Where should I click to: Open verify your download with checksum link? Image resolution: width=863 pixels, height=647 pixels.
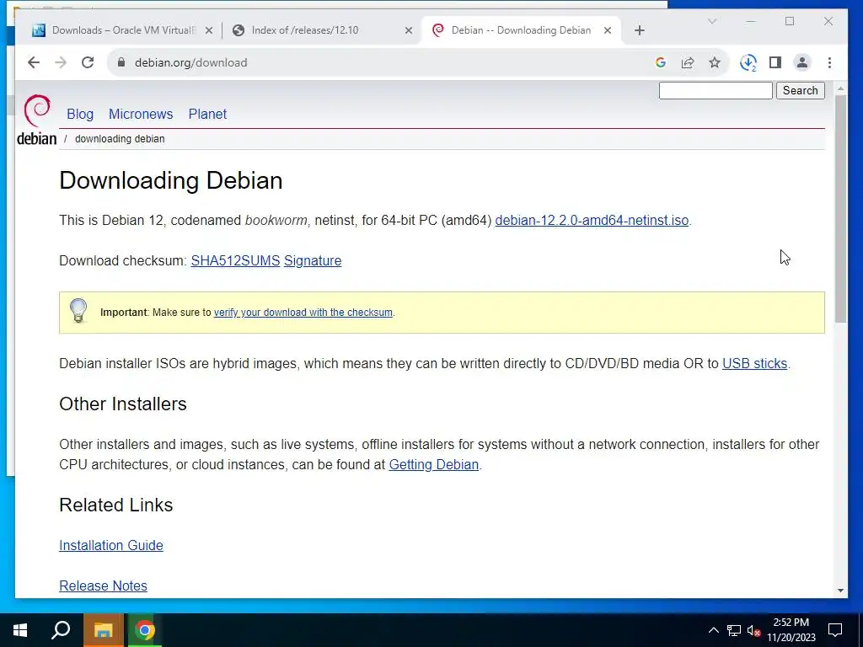point(303,313)
